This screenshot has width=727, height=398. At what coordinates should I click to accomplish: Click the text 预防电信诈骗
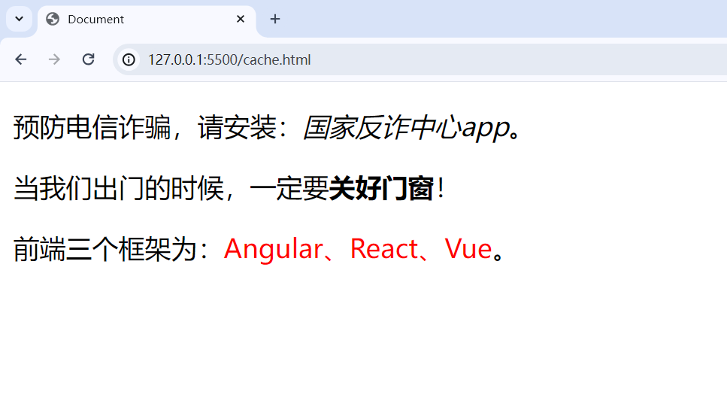(x=92, y=128)
